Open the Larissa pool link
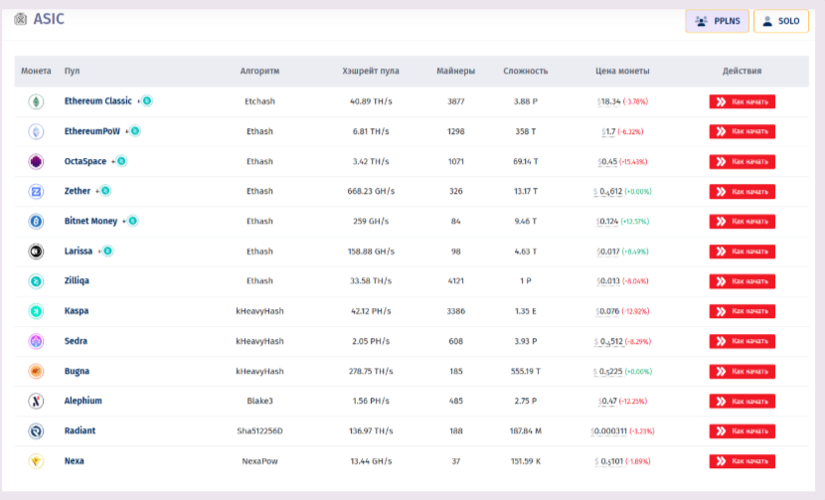 (x=79, y=251)
